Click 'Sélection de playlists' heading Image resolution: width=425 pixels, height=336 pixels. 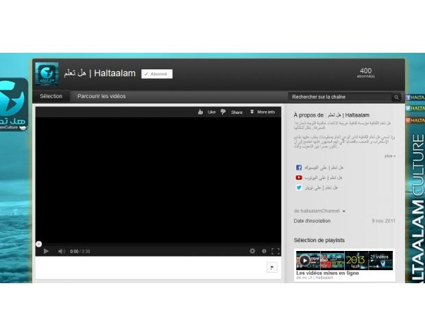pos(319,240)
